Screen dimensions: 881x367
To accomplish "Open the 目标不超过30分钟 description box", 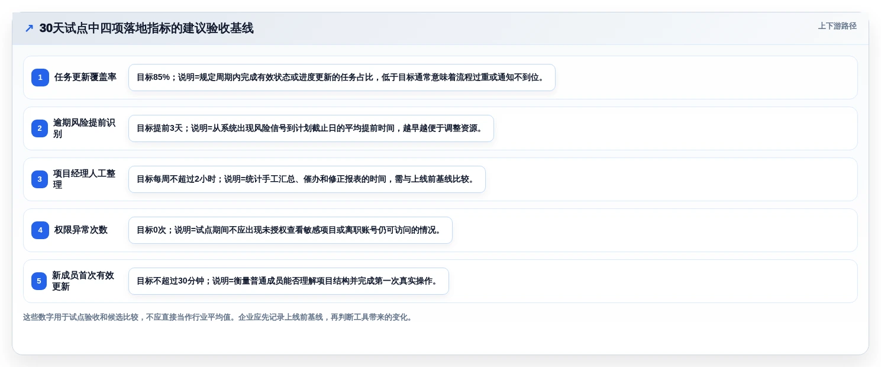I will [289, 281].
